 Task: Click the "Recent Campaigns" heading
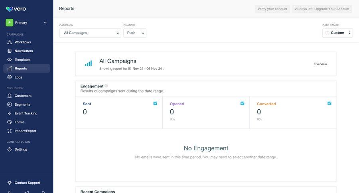pyautogui.click(x=98, y=191)
